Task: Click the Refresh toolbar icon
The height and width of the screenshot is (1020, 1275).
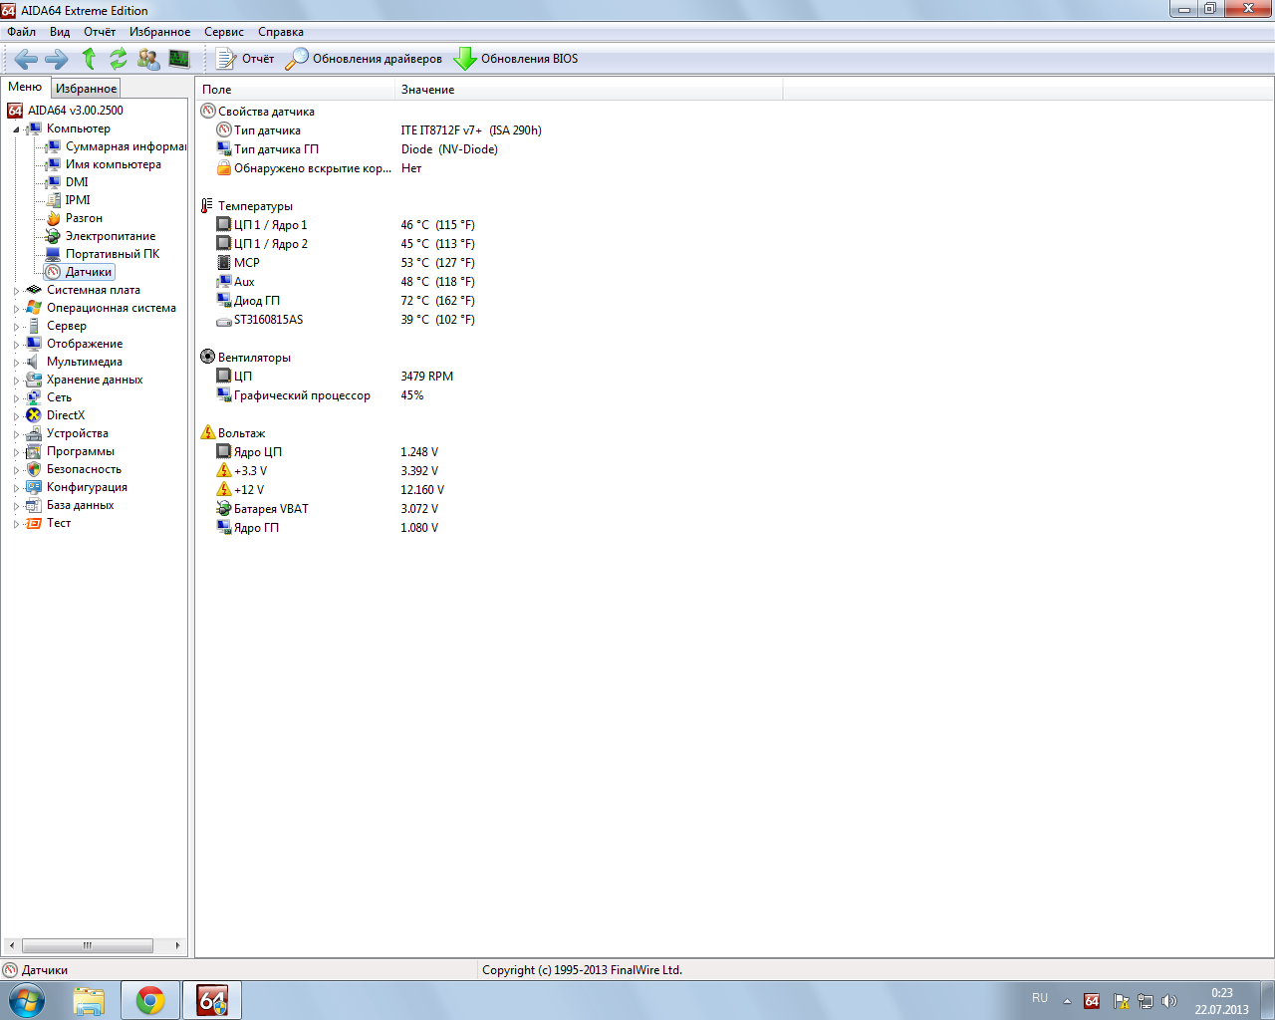Action: coord(119,59)
